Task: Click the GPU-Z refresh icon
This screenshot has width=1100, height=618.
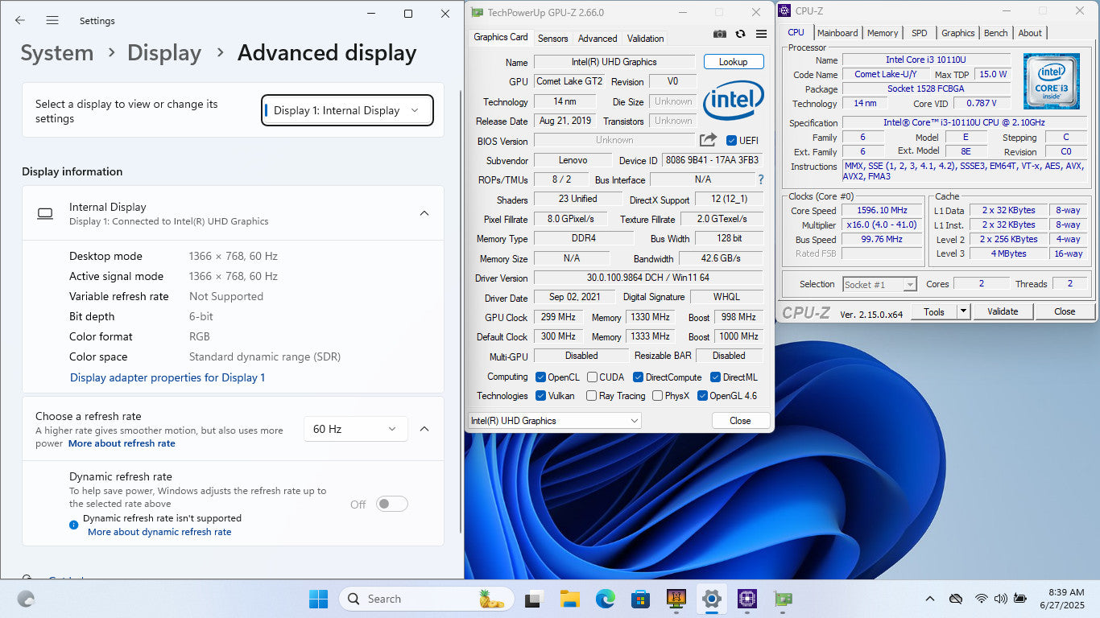Action: [x=740, y=34]
